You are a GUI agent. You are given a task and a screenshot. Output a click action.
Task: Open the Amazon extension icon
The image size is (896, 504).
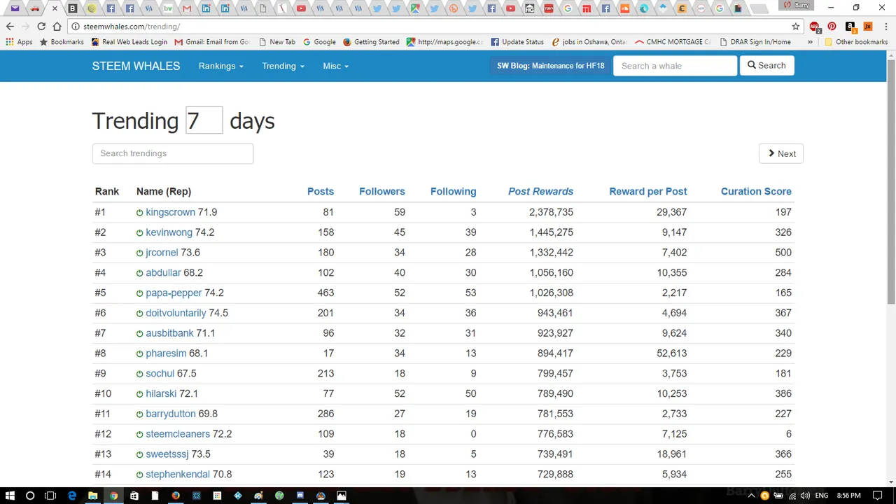click(850, 26)
